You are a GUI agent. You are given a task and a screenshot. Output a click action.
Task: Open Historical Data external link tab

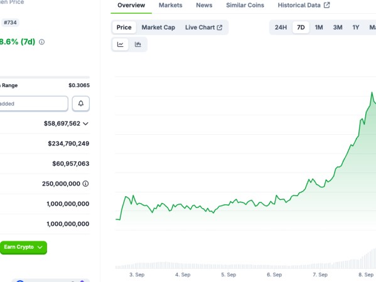click(304, 5)
